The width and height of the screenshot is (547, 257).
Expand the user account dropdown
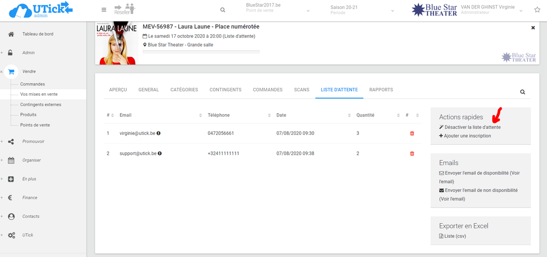coord(521,10)
